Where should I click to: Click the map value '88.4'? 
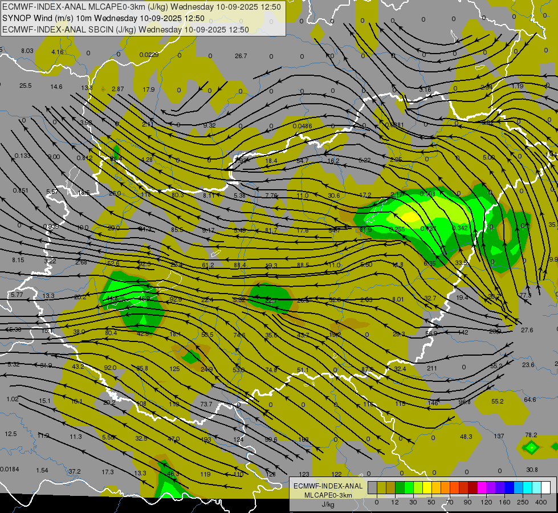(x=240, y=265)
